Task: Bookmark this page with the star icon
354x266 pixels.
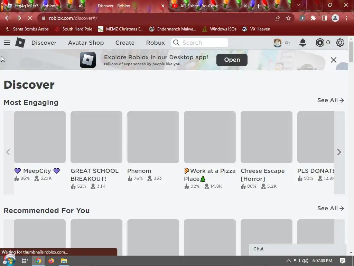Action: (x=288, y=18)
